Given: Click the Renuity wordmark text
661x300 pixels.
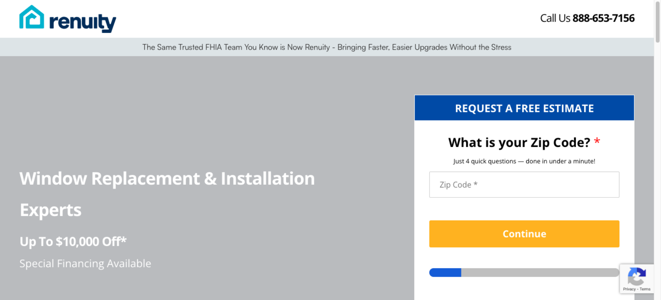Looking at the screenshot, I should point(83,22).
